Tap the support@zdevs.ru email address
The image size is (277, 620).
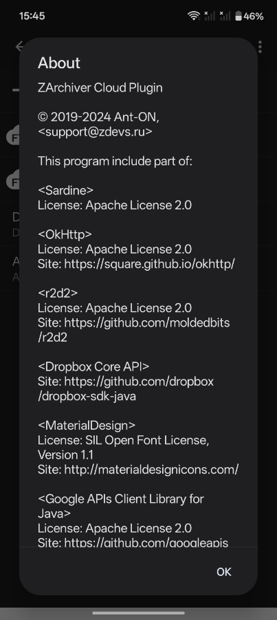pyautogui.click(x=95, y=132)
